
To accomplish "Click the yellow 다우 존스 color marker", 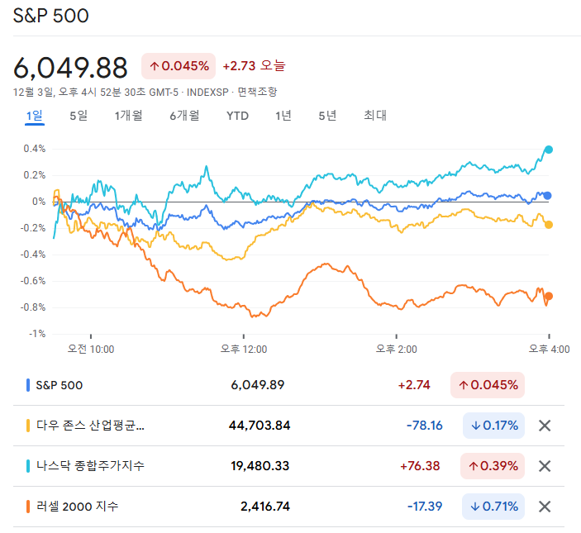I will (28, 426).
